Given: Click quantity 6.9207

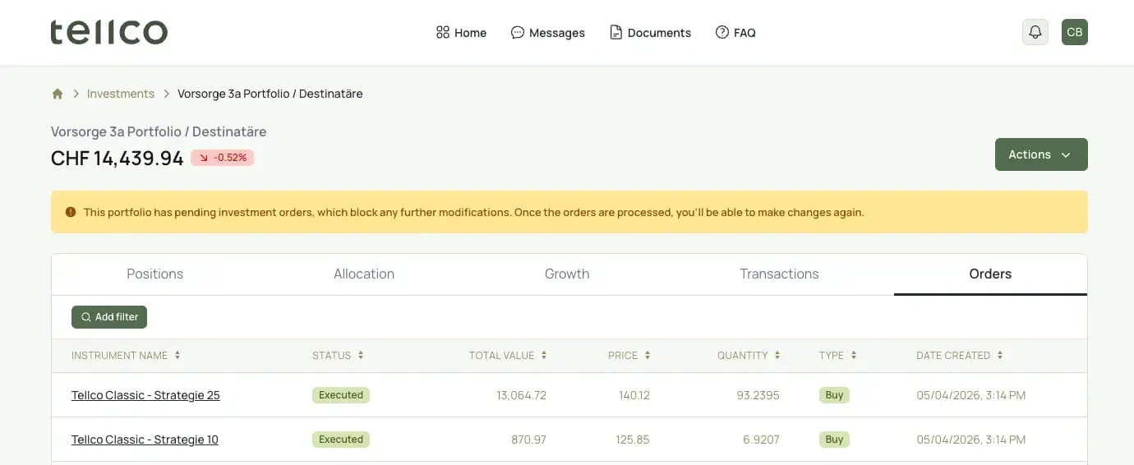Looking at the screenshot, I should click(x=761, y=440).
